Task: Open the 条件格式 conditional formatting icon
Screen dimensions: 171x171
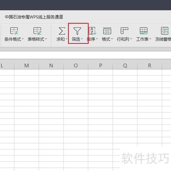Action: [x=14, y=31]
